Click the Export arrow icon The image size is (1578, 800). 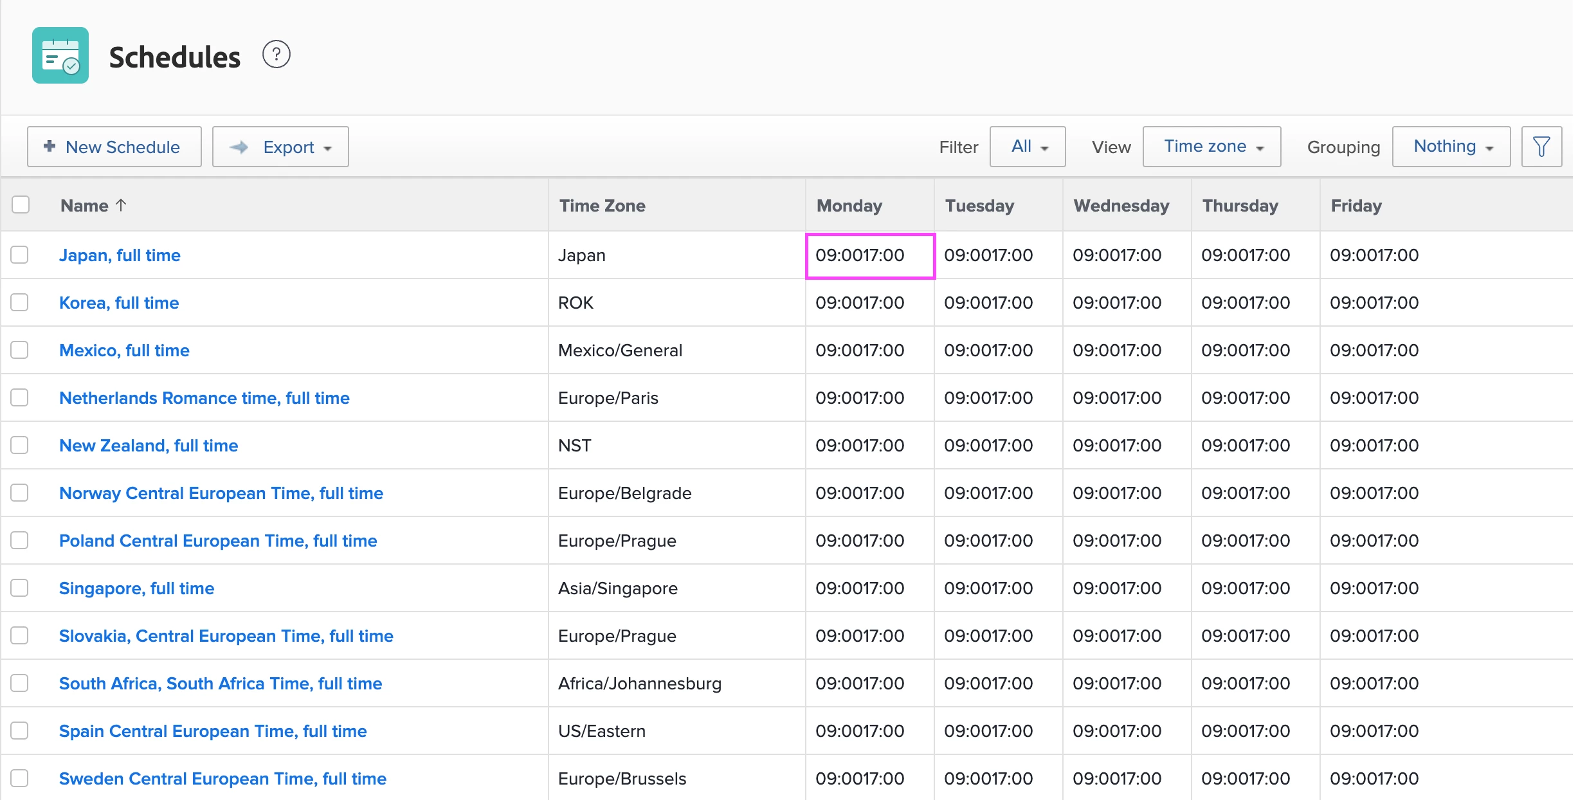[239, 147]
